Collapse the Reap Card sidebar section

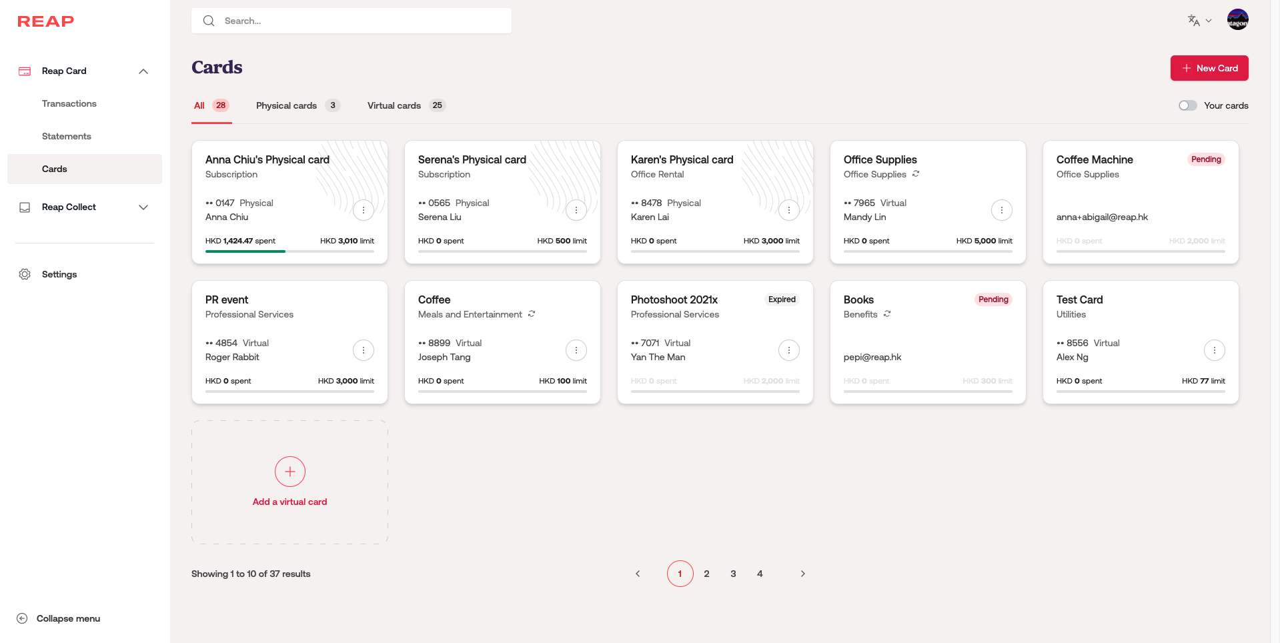click(x=143, y=71)
